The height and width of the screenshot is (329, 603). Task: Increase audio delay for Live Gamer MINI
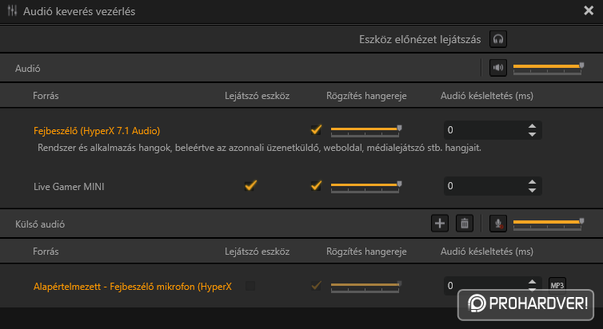tap(533, 182)
